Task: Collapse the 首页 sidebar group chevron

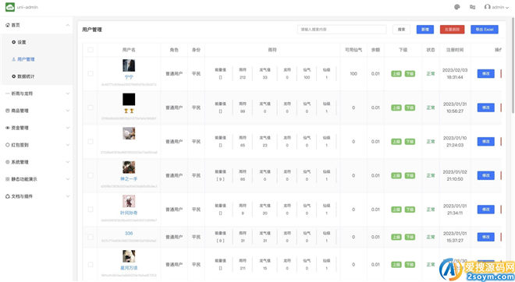Action: [x=67, y=25]
